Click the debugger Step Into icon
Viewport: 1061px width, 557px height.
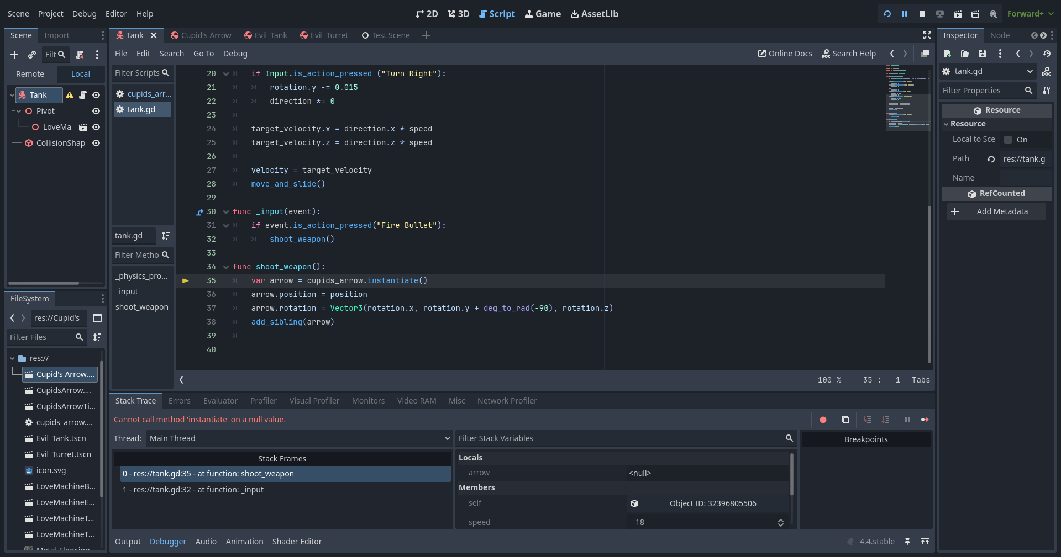click(867, 420)
